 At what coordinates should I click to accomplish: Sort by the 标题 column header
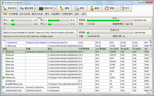click(x=36, y=49)
